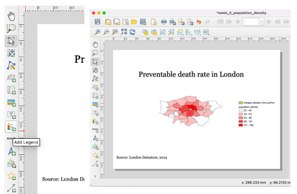297x194 pixels.
Task: Zoom out with the minus magnifier toolbar icon
Action: 106,32
